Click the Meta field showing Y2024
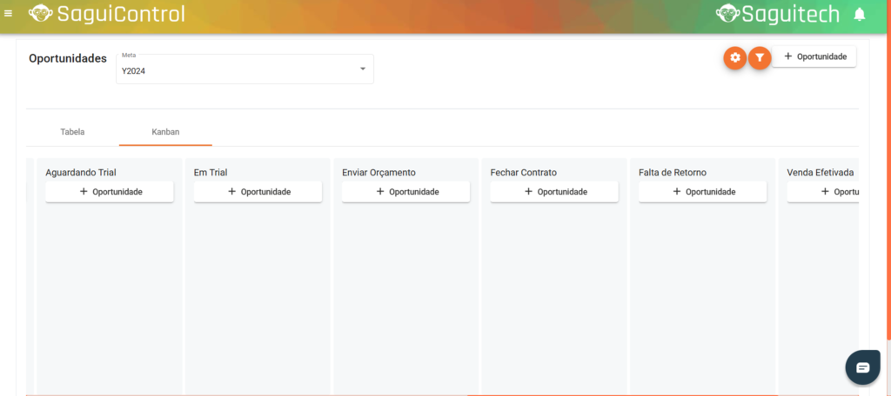 235,70
